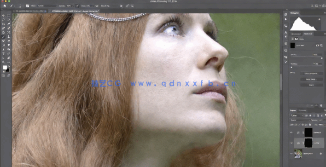Open the search magnifier in the top right
The image size is (326, 167).
point(312,6)
